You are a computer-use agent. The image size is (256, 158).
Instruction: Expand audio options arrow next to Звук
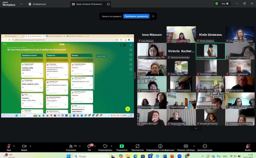click(14, 146)
